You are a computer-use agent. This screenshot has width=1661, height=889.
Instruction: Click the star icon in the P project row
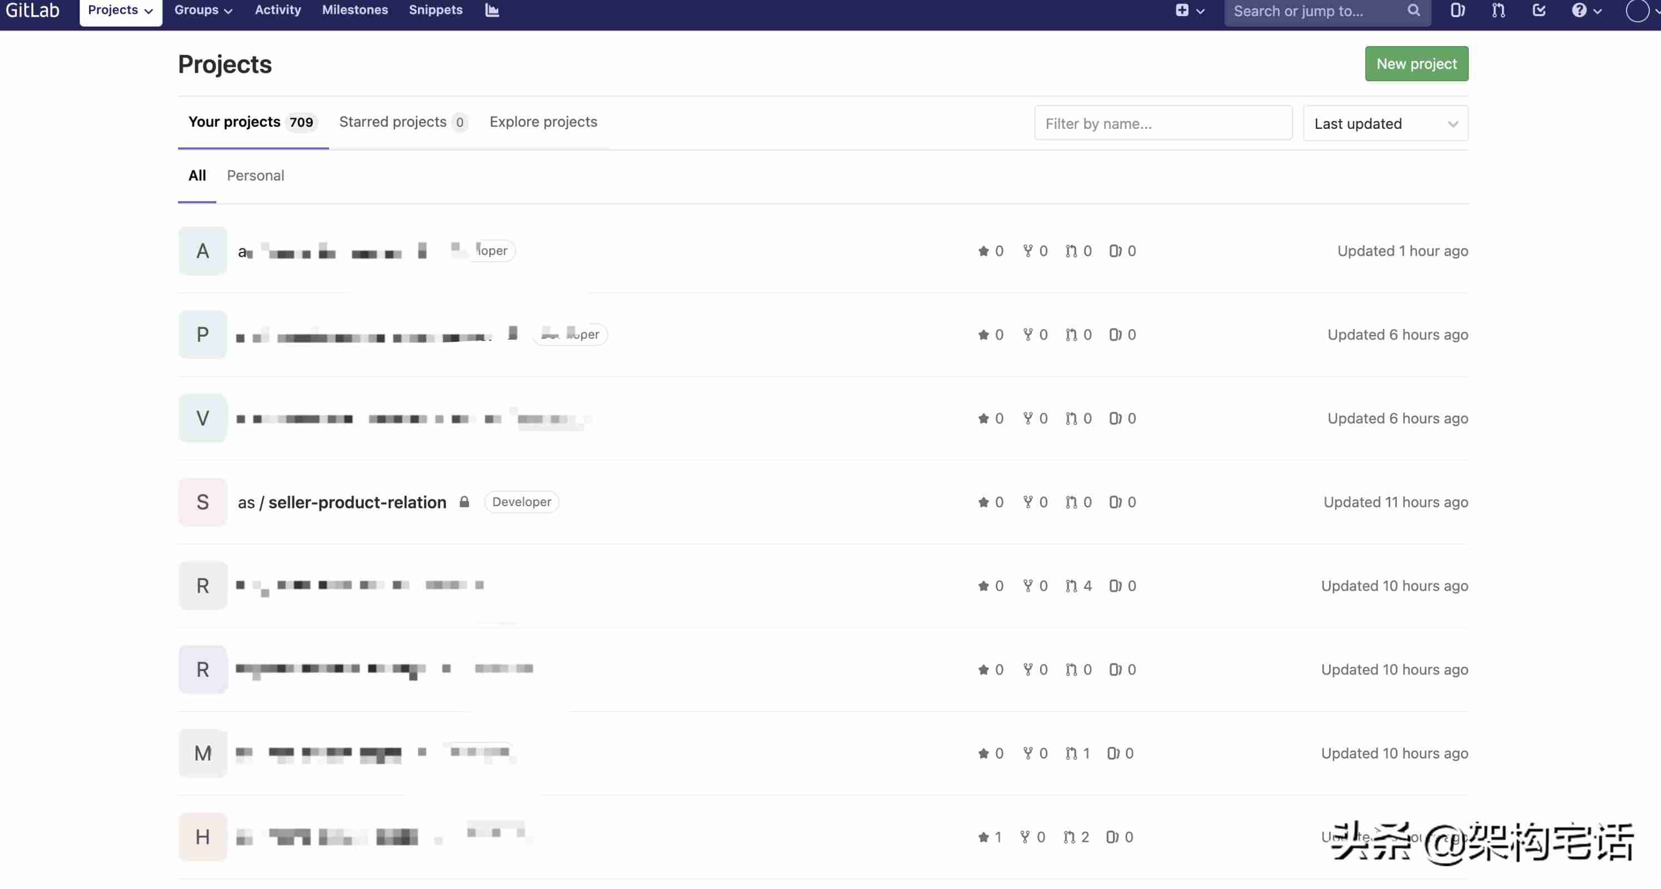pyautogui.click(x=983, y=334)
